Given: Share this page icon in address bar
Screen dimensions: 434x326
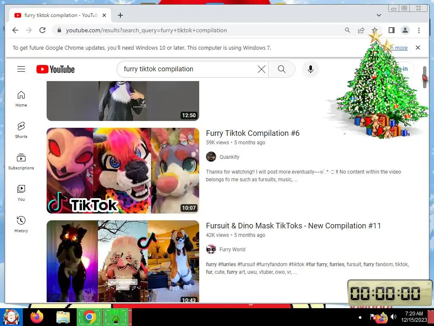Looking at the screenshot, I should [x=361, y=30].
